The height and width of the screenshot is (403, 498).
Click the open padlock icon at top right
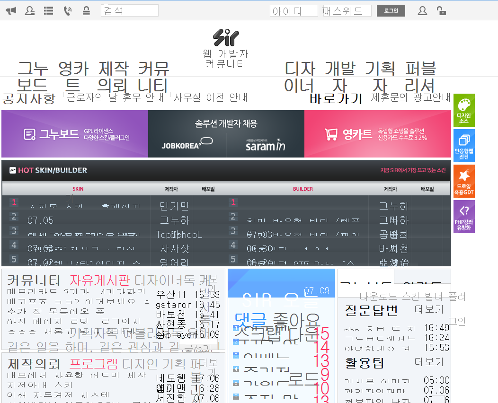pos(441,11)
